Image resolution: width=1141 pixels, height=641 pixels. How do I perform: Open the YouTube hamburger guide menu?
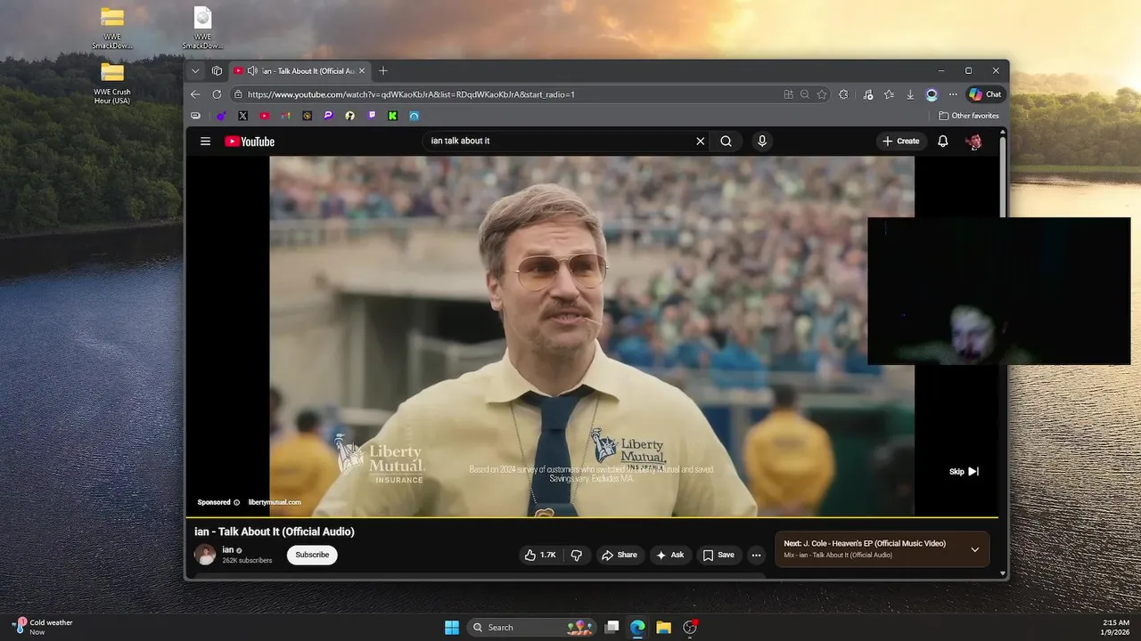pos(205,141)
